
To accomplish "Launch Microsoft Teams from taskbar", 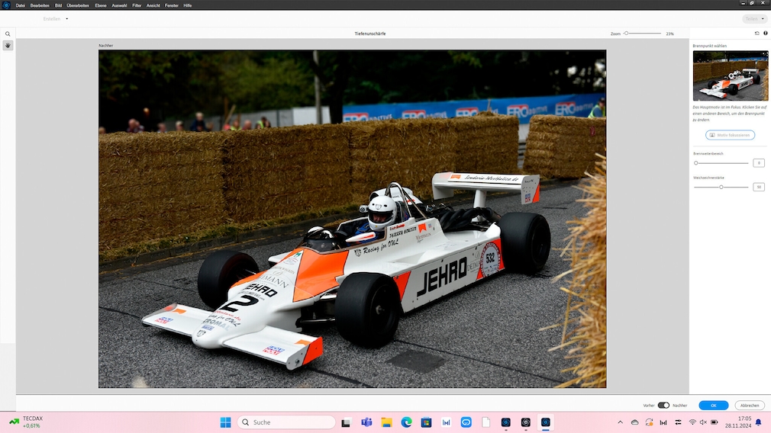I will click(366, 422).
